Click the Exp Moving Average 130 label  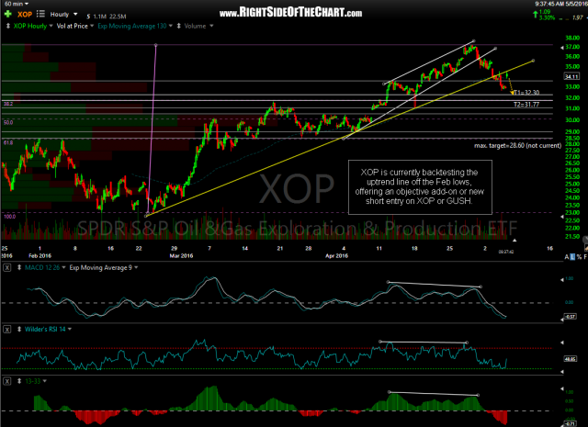tap(132, 27)
